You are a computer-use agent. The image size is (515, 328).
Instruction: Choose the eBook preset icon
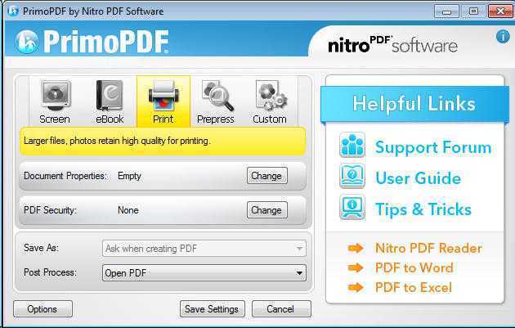pyautogui.click(x=110, y=96)
